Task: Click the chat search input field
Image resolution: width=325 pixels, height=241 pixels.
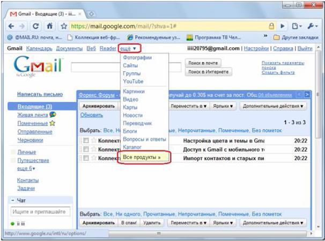Action: (40, 212)
